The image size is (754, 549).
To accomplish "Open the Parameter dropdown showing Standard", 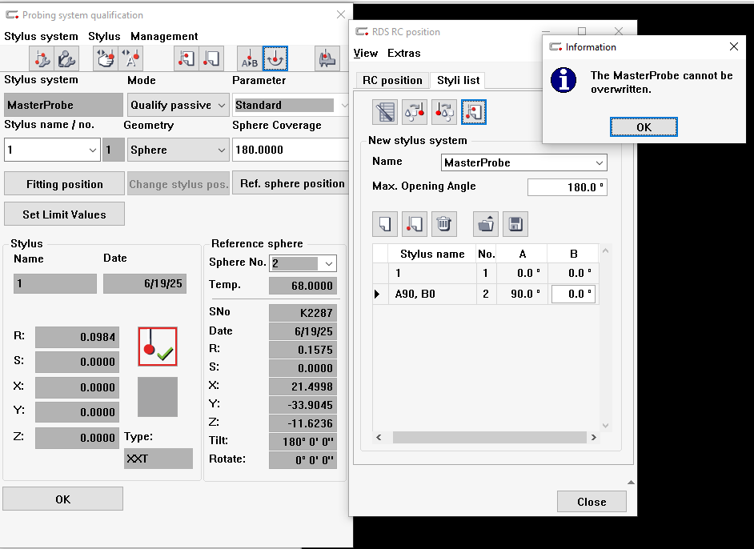I will tap(290, 105).
